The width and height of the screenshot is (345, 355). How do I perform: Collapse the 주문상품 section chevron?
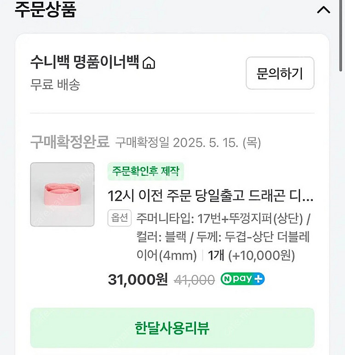tap(323, 10)
